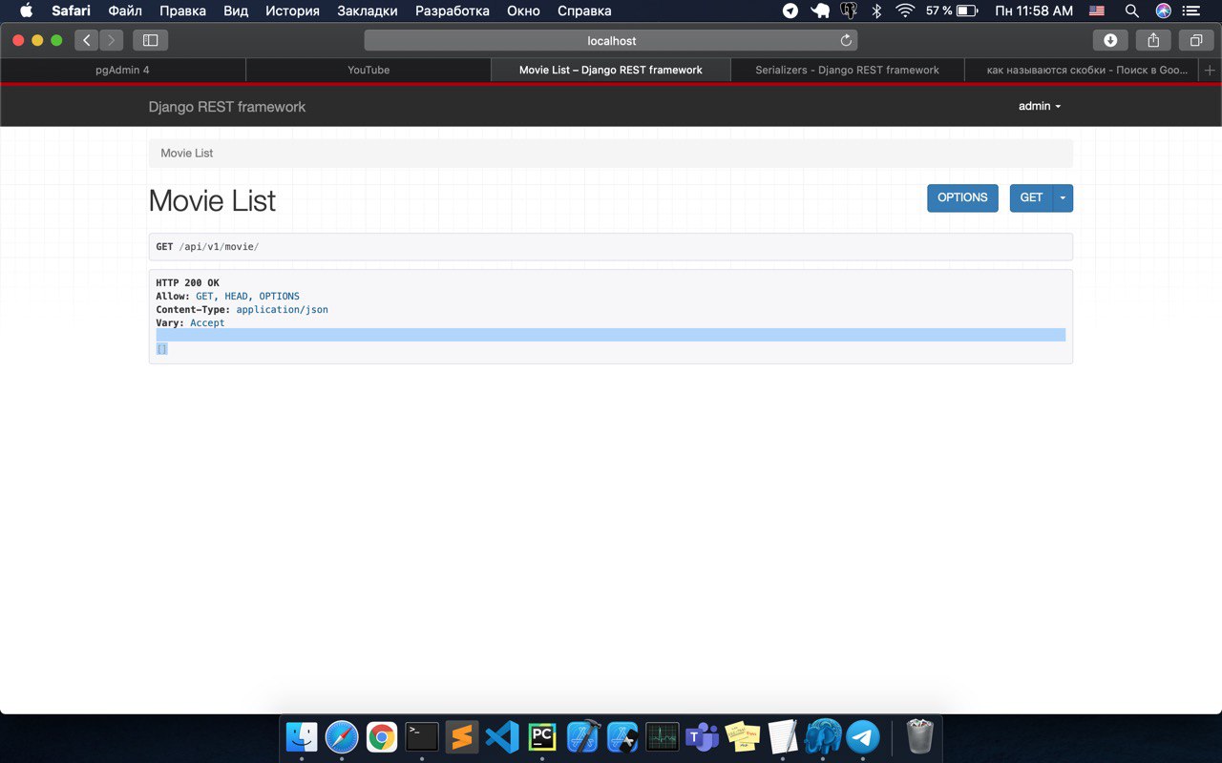Open Stickies from the Dock
Viewport: 1222px width, 763px height.
click(743, 736)
